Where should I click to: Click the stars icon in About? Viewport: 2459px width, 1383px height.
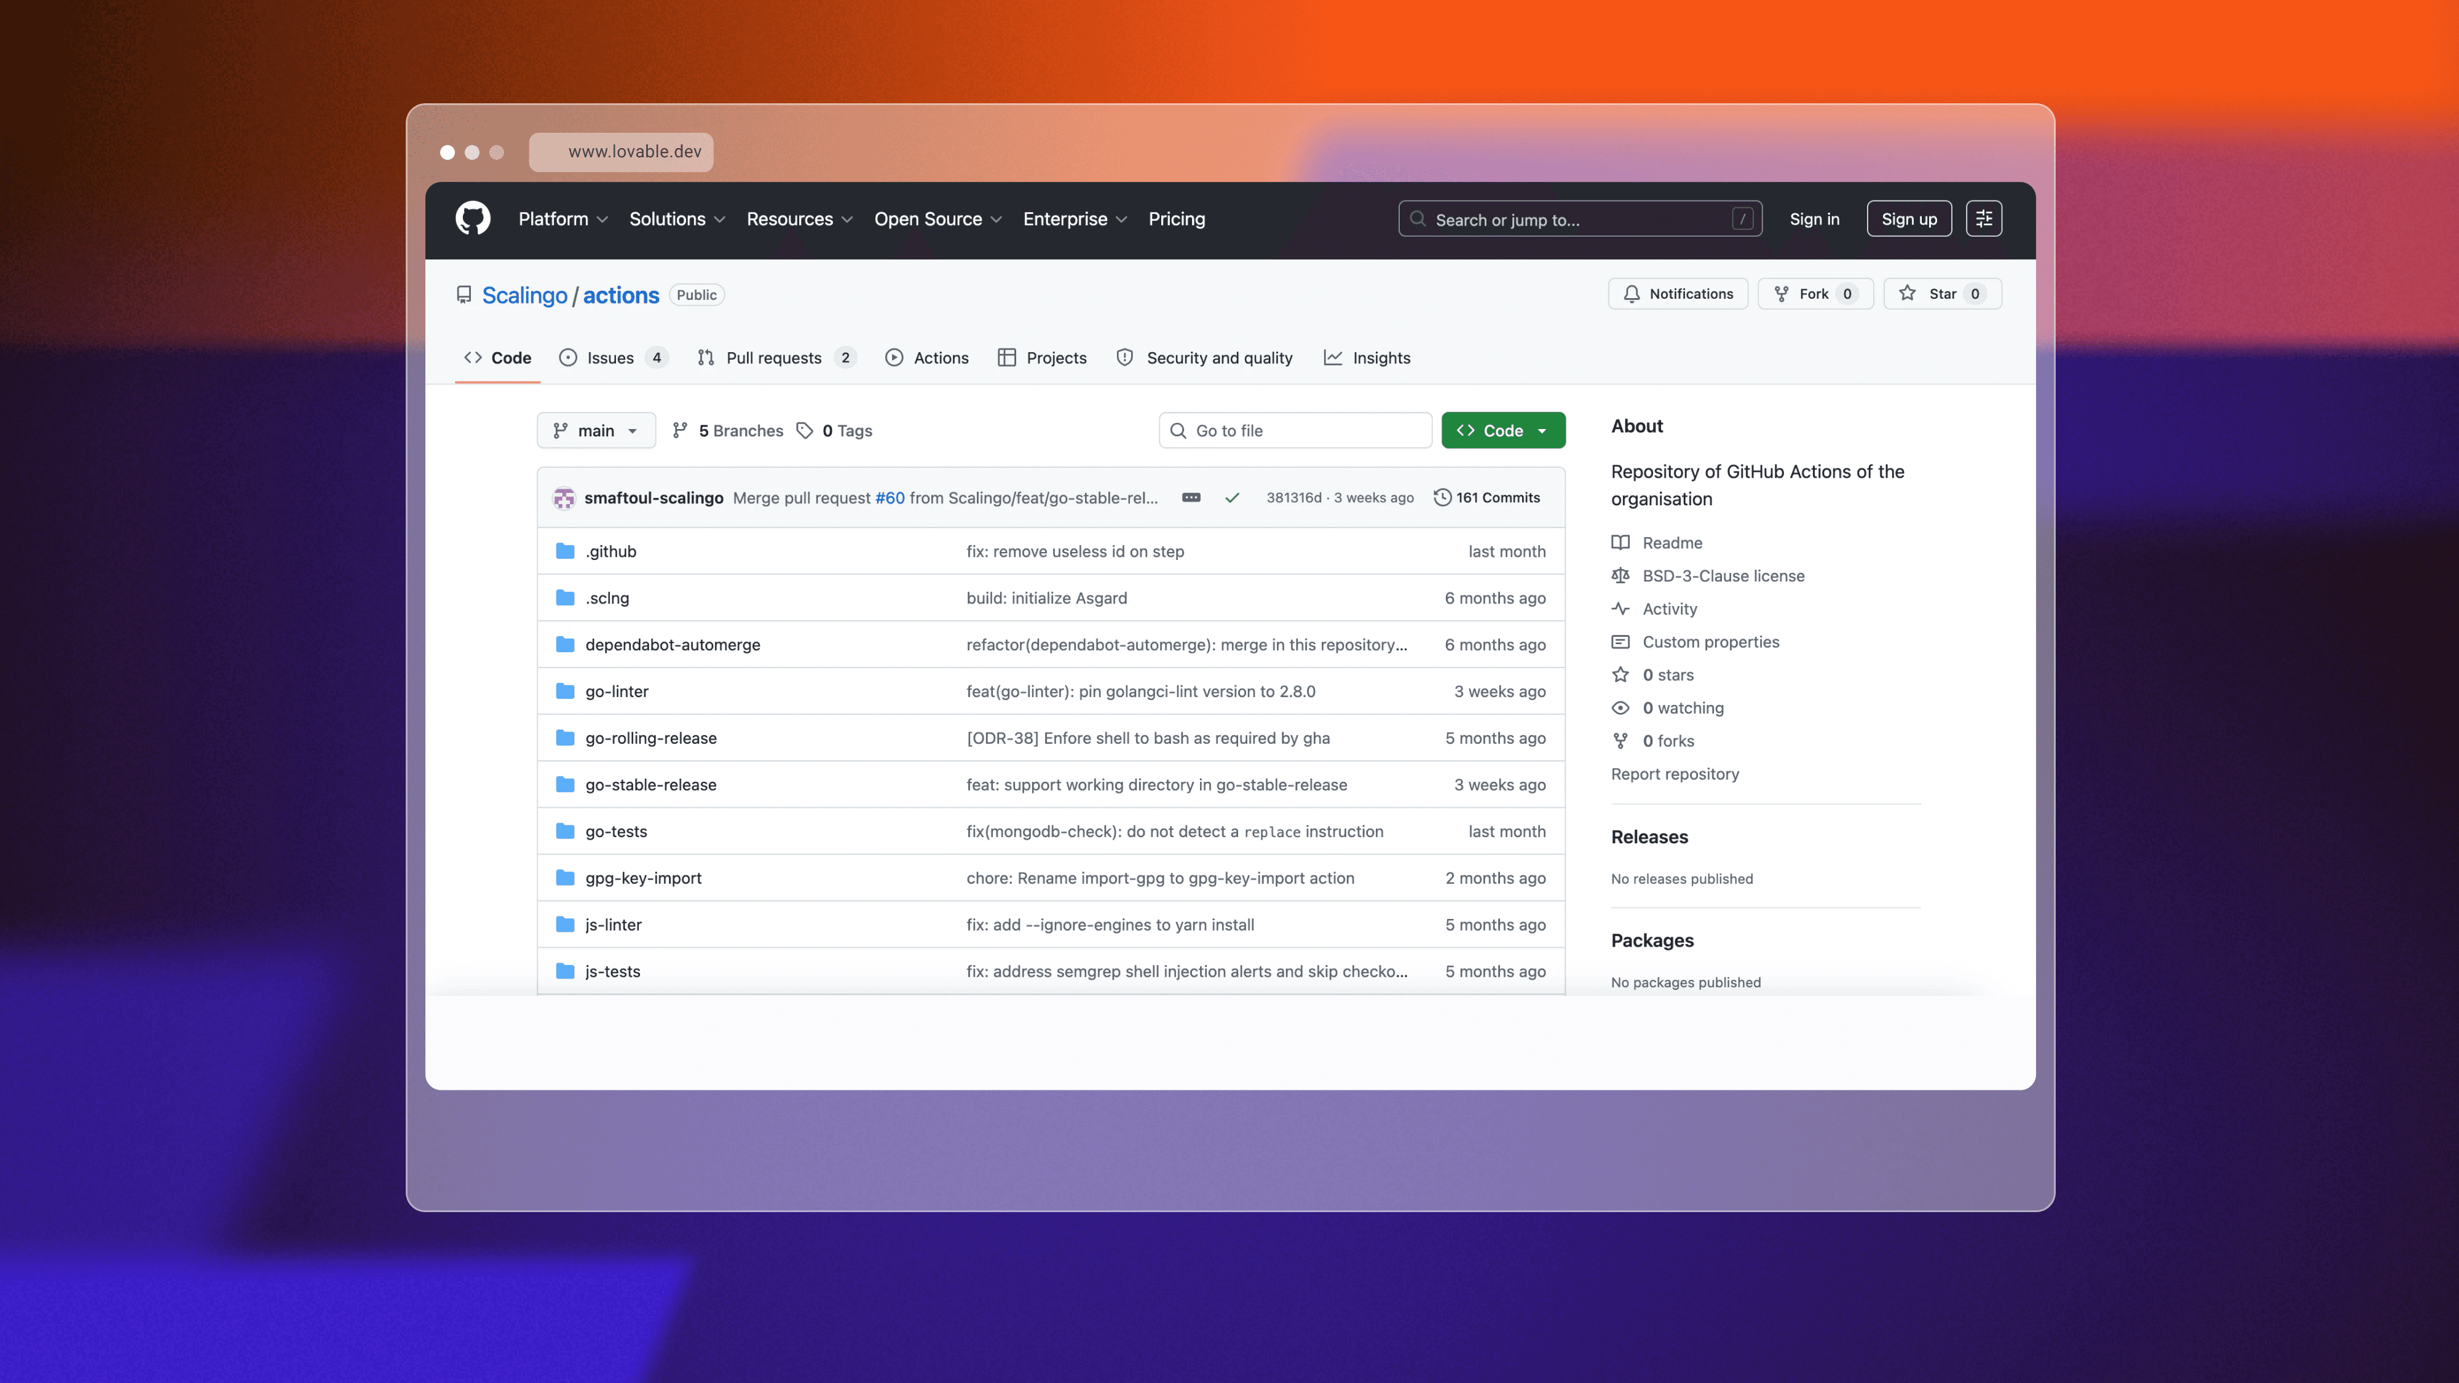[x=1621, y=675]
